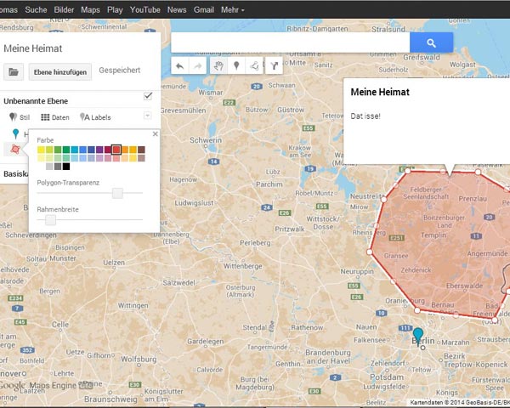510x408 pixels.
Task: Open the layer options dropdown arrow
Action: coord(147,116)
